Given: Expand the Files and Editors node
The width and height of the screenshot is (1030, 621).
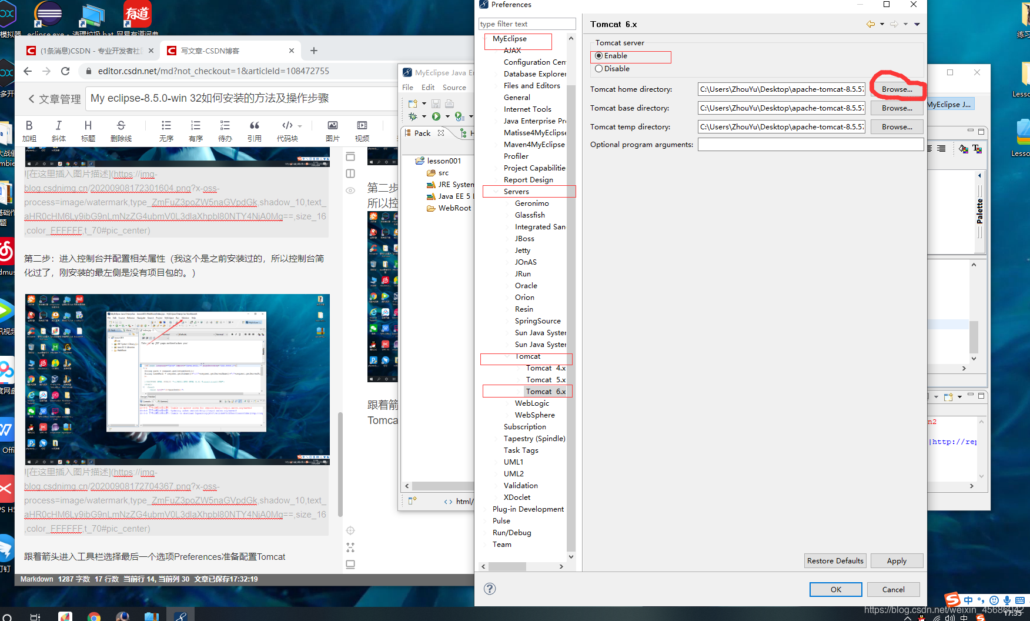Looking at the screenshot, I should pyautogui.click(x=497, y=86).
